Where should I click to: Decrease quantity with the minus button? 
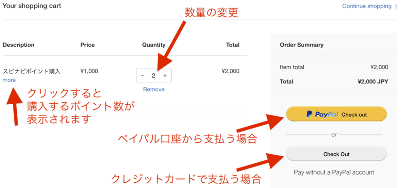(x=143, y=76)
